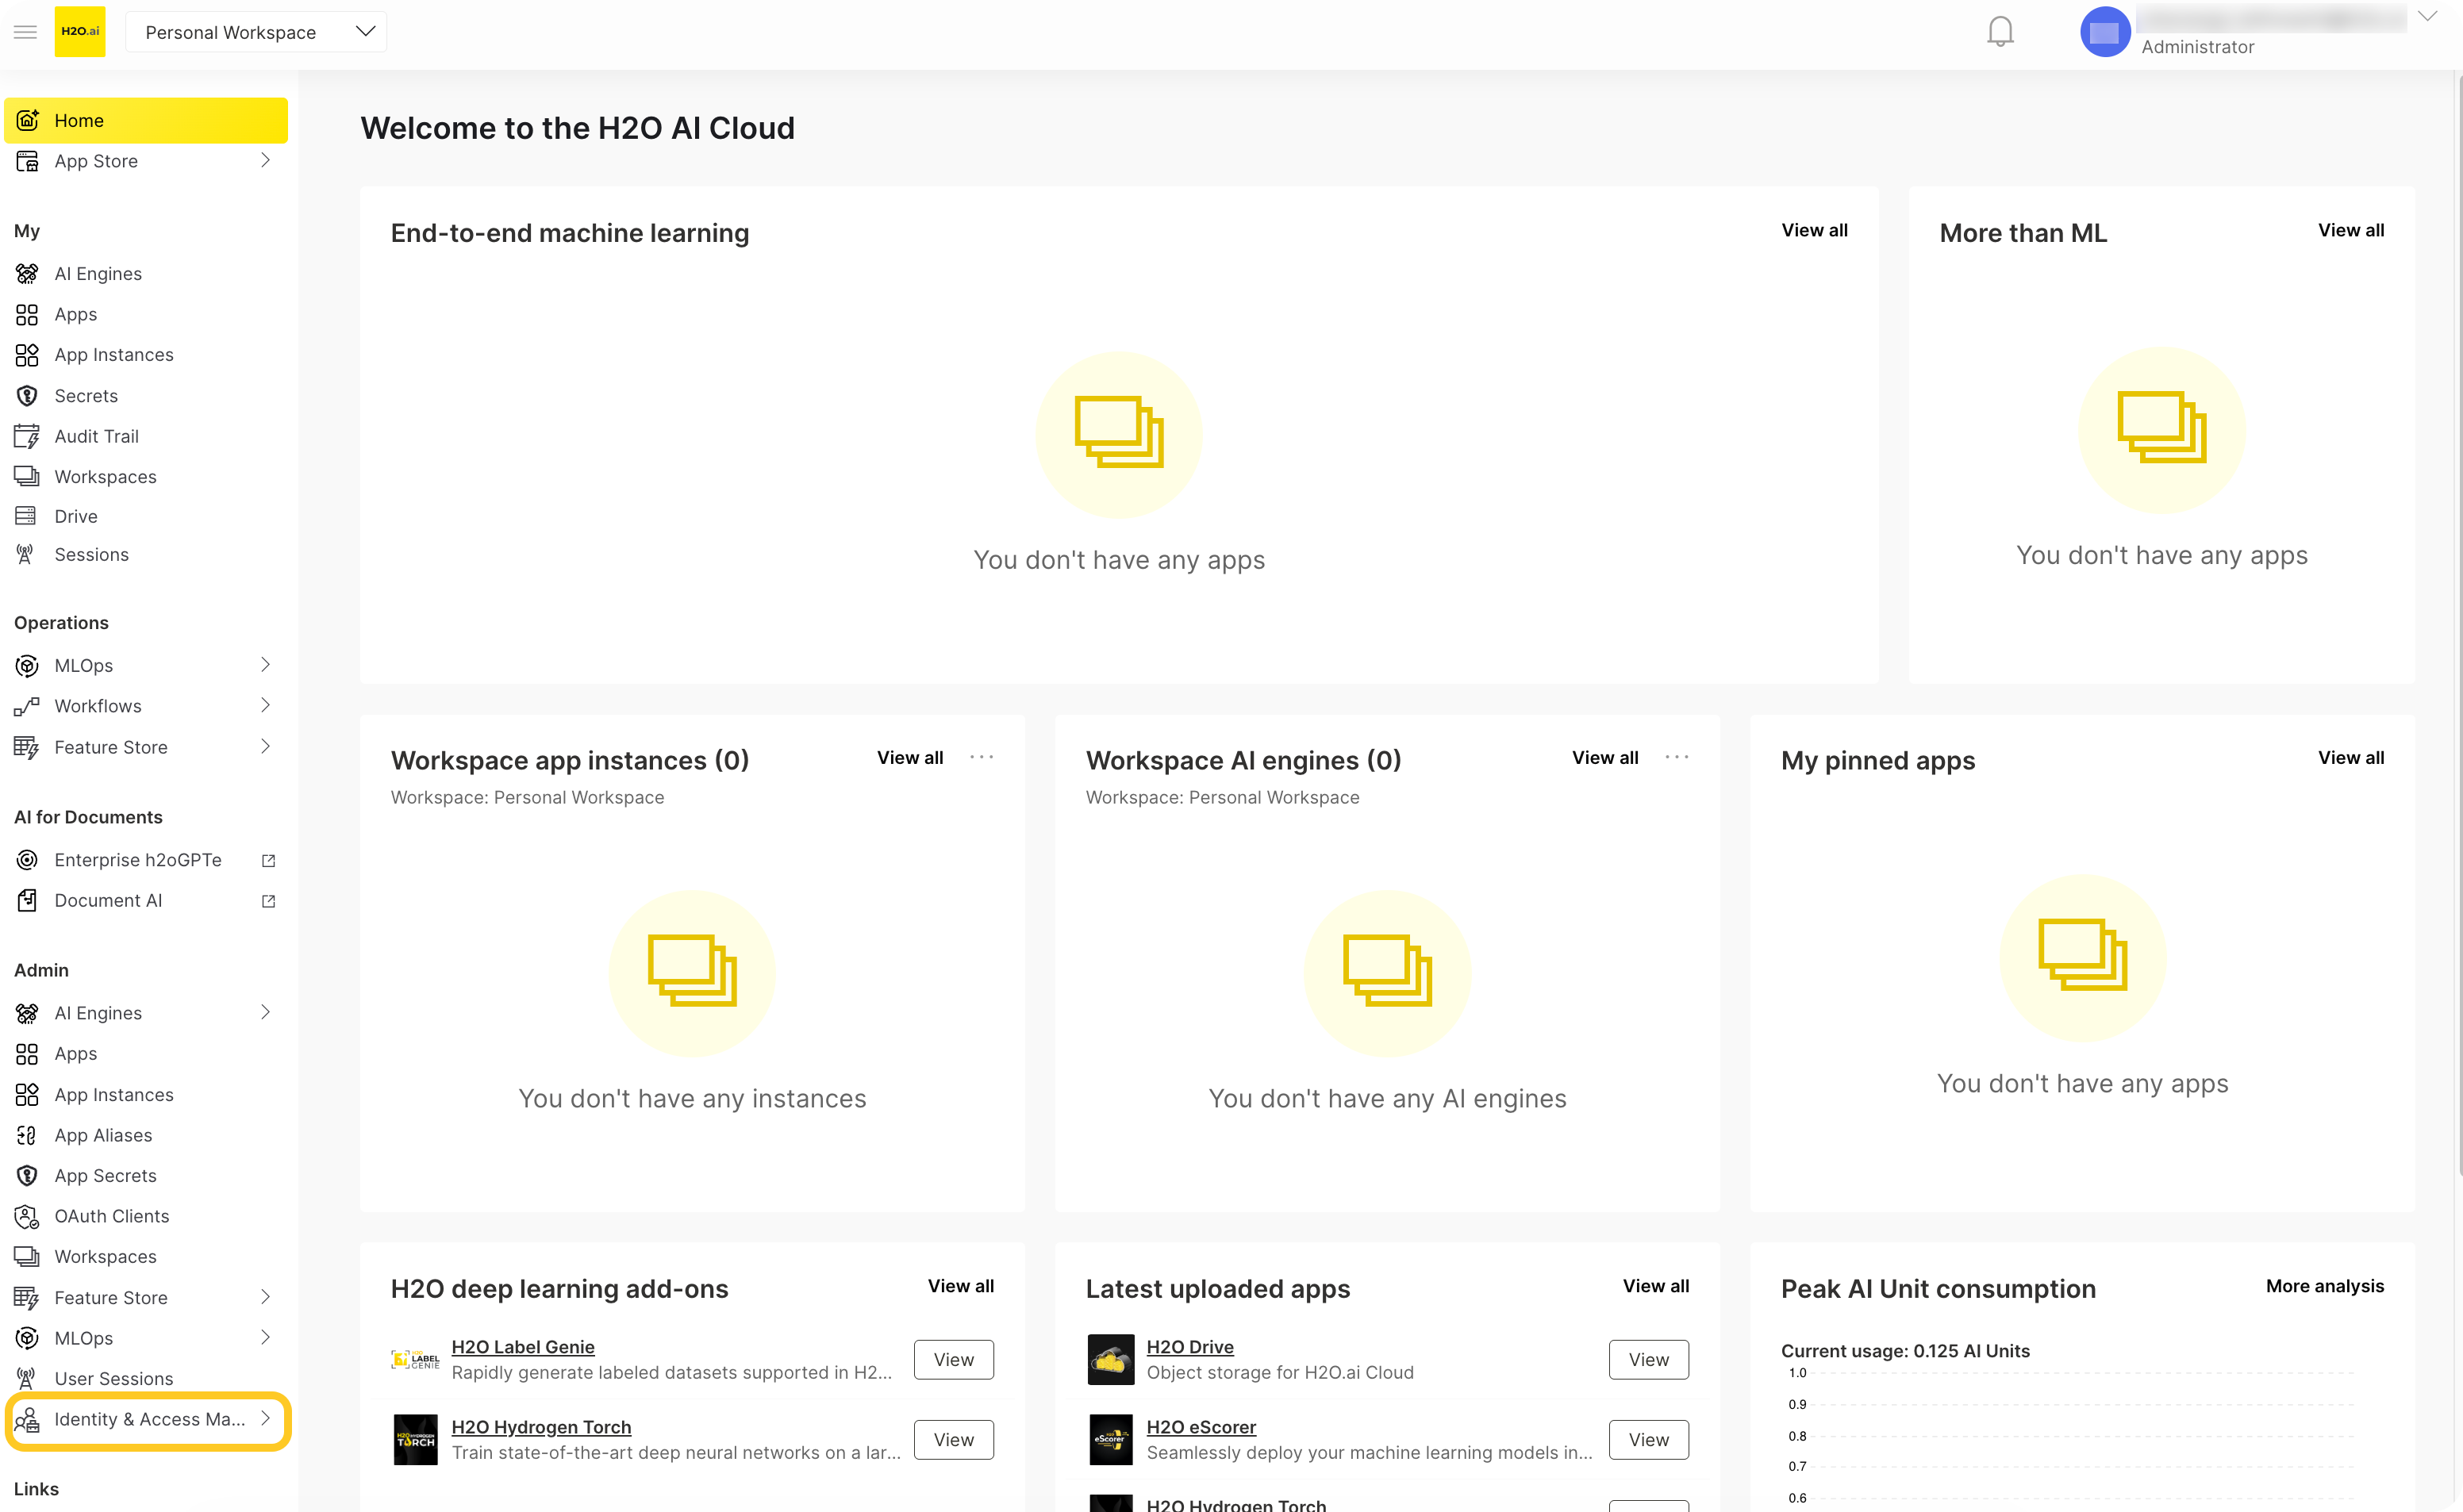Click the H2O Label Genie app thumbnail
2463x1512 pixels.
click(415, 1359)
